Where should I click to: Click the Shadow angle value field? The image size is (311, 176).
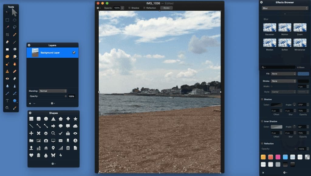click(x=302, y=105)
